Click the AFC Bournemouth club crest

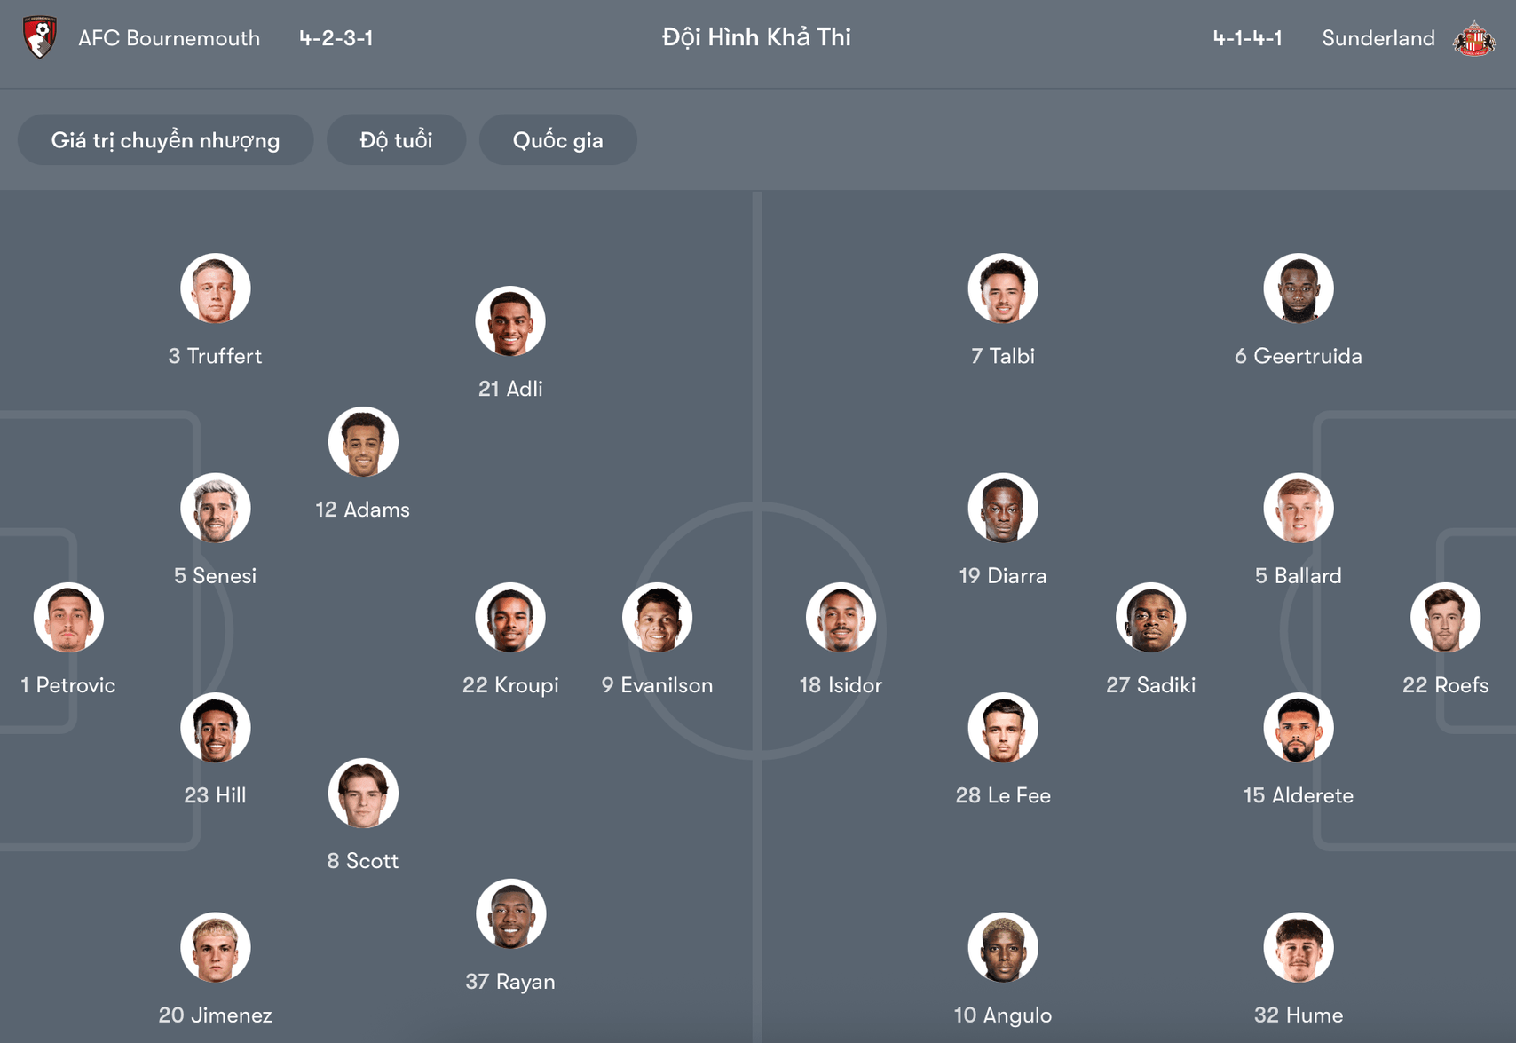[39, 37]
